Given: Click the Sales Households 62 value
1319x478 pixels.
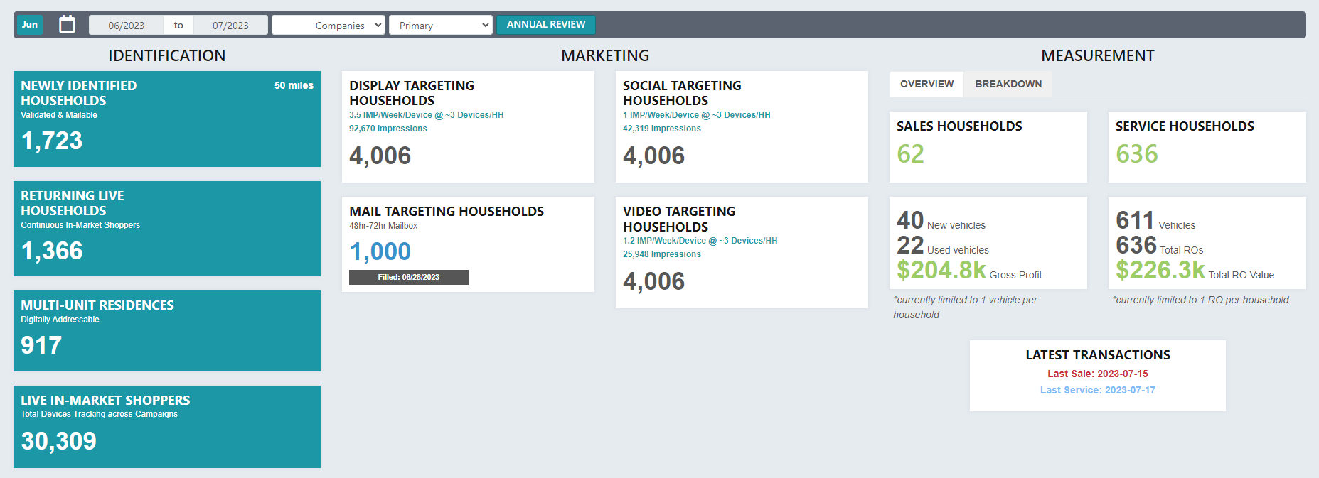Looking at the screenshot, I should 910,154.
